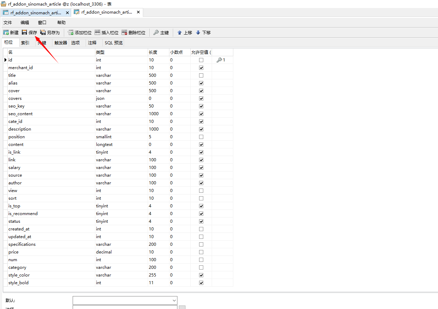The width and height of the screenshot is (438, 309).
Task: Select the cate_id field name
Action: (x=51, y=122)
